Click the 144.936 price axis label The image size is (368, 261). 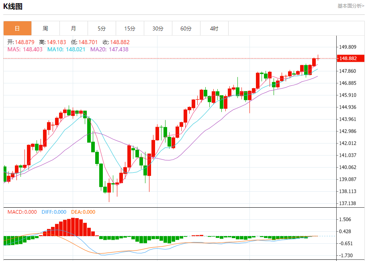point(348,107)
